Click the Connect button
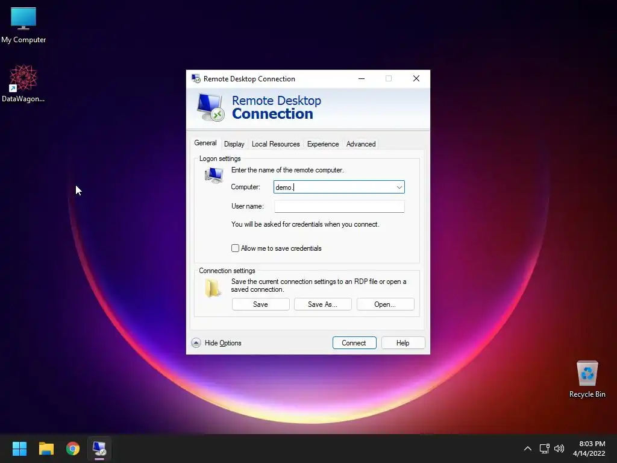Viewport: 617px width, 463px height. 354,343
